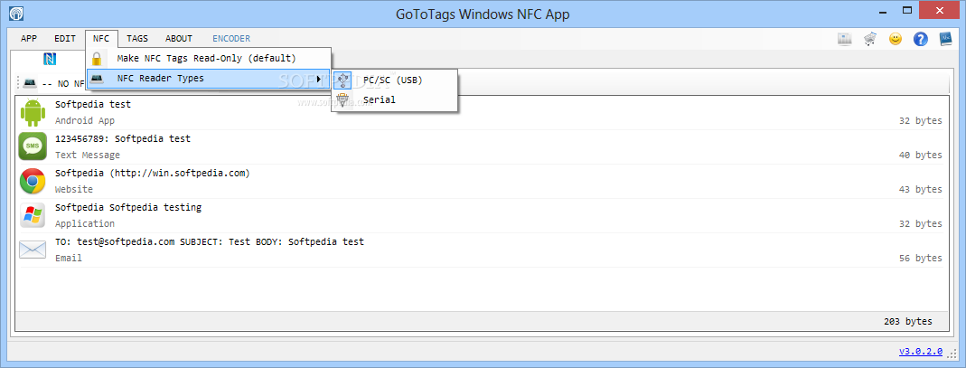Click the '40 bytes' size value
966x368 pixels.
point(920,156)
